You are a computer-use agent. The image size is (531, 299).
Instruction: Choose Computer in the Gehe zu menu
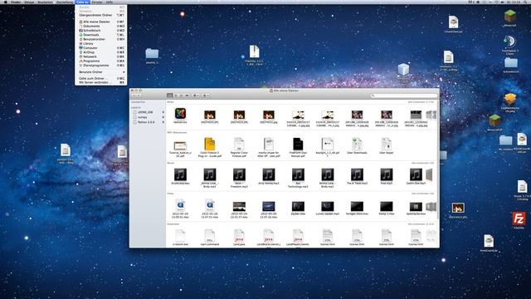101,48
